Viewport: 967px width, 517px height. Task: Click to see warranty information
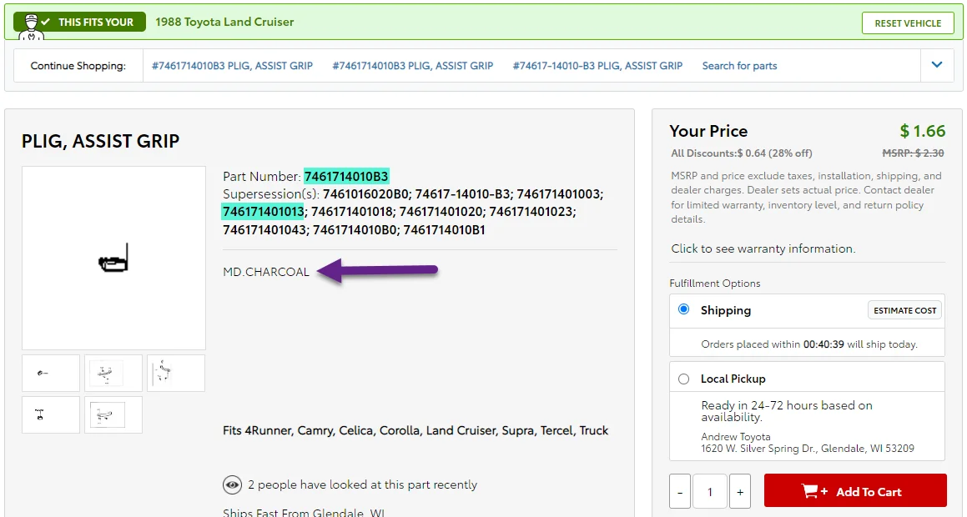[763, 249]
